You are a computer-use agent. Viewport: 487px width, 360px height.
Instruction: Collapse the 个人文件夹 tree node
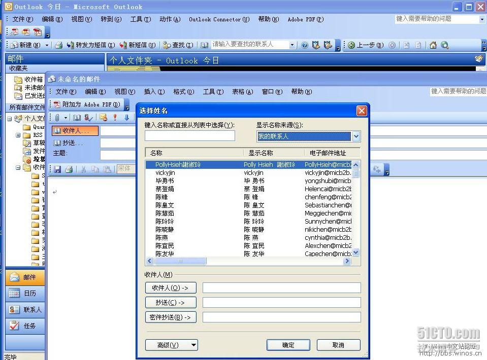[9, 119]
